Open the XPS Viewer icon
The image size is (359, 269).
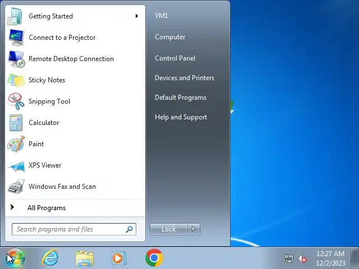tap(16, 166)
